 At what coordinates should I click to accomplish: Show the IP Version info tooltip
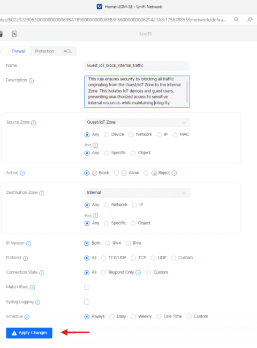pos(28,244)
